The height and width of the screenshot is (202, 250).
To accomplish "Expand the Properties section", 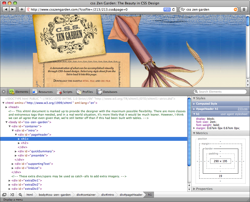I will (x=194, y=189).
